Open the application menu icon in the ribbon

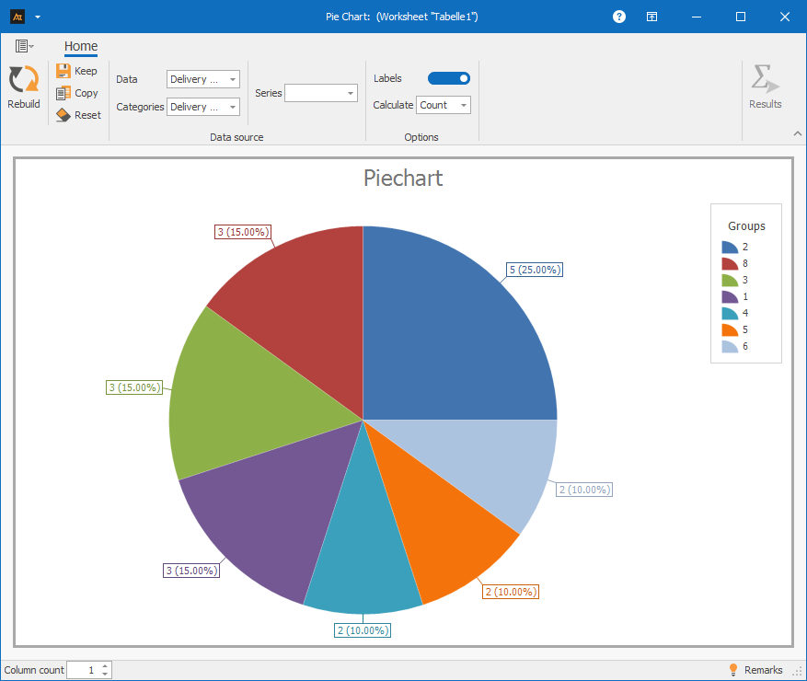[x=24, y=46]
